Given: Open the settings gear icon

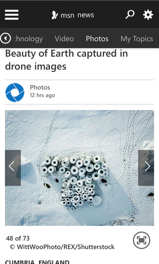Looking at the screenshot, I should [148, 15].
